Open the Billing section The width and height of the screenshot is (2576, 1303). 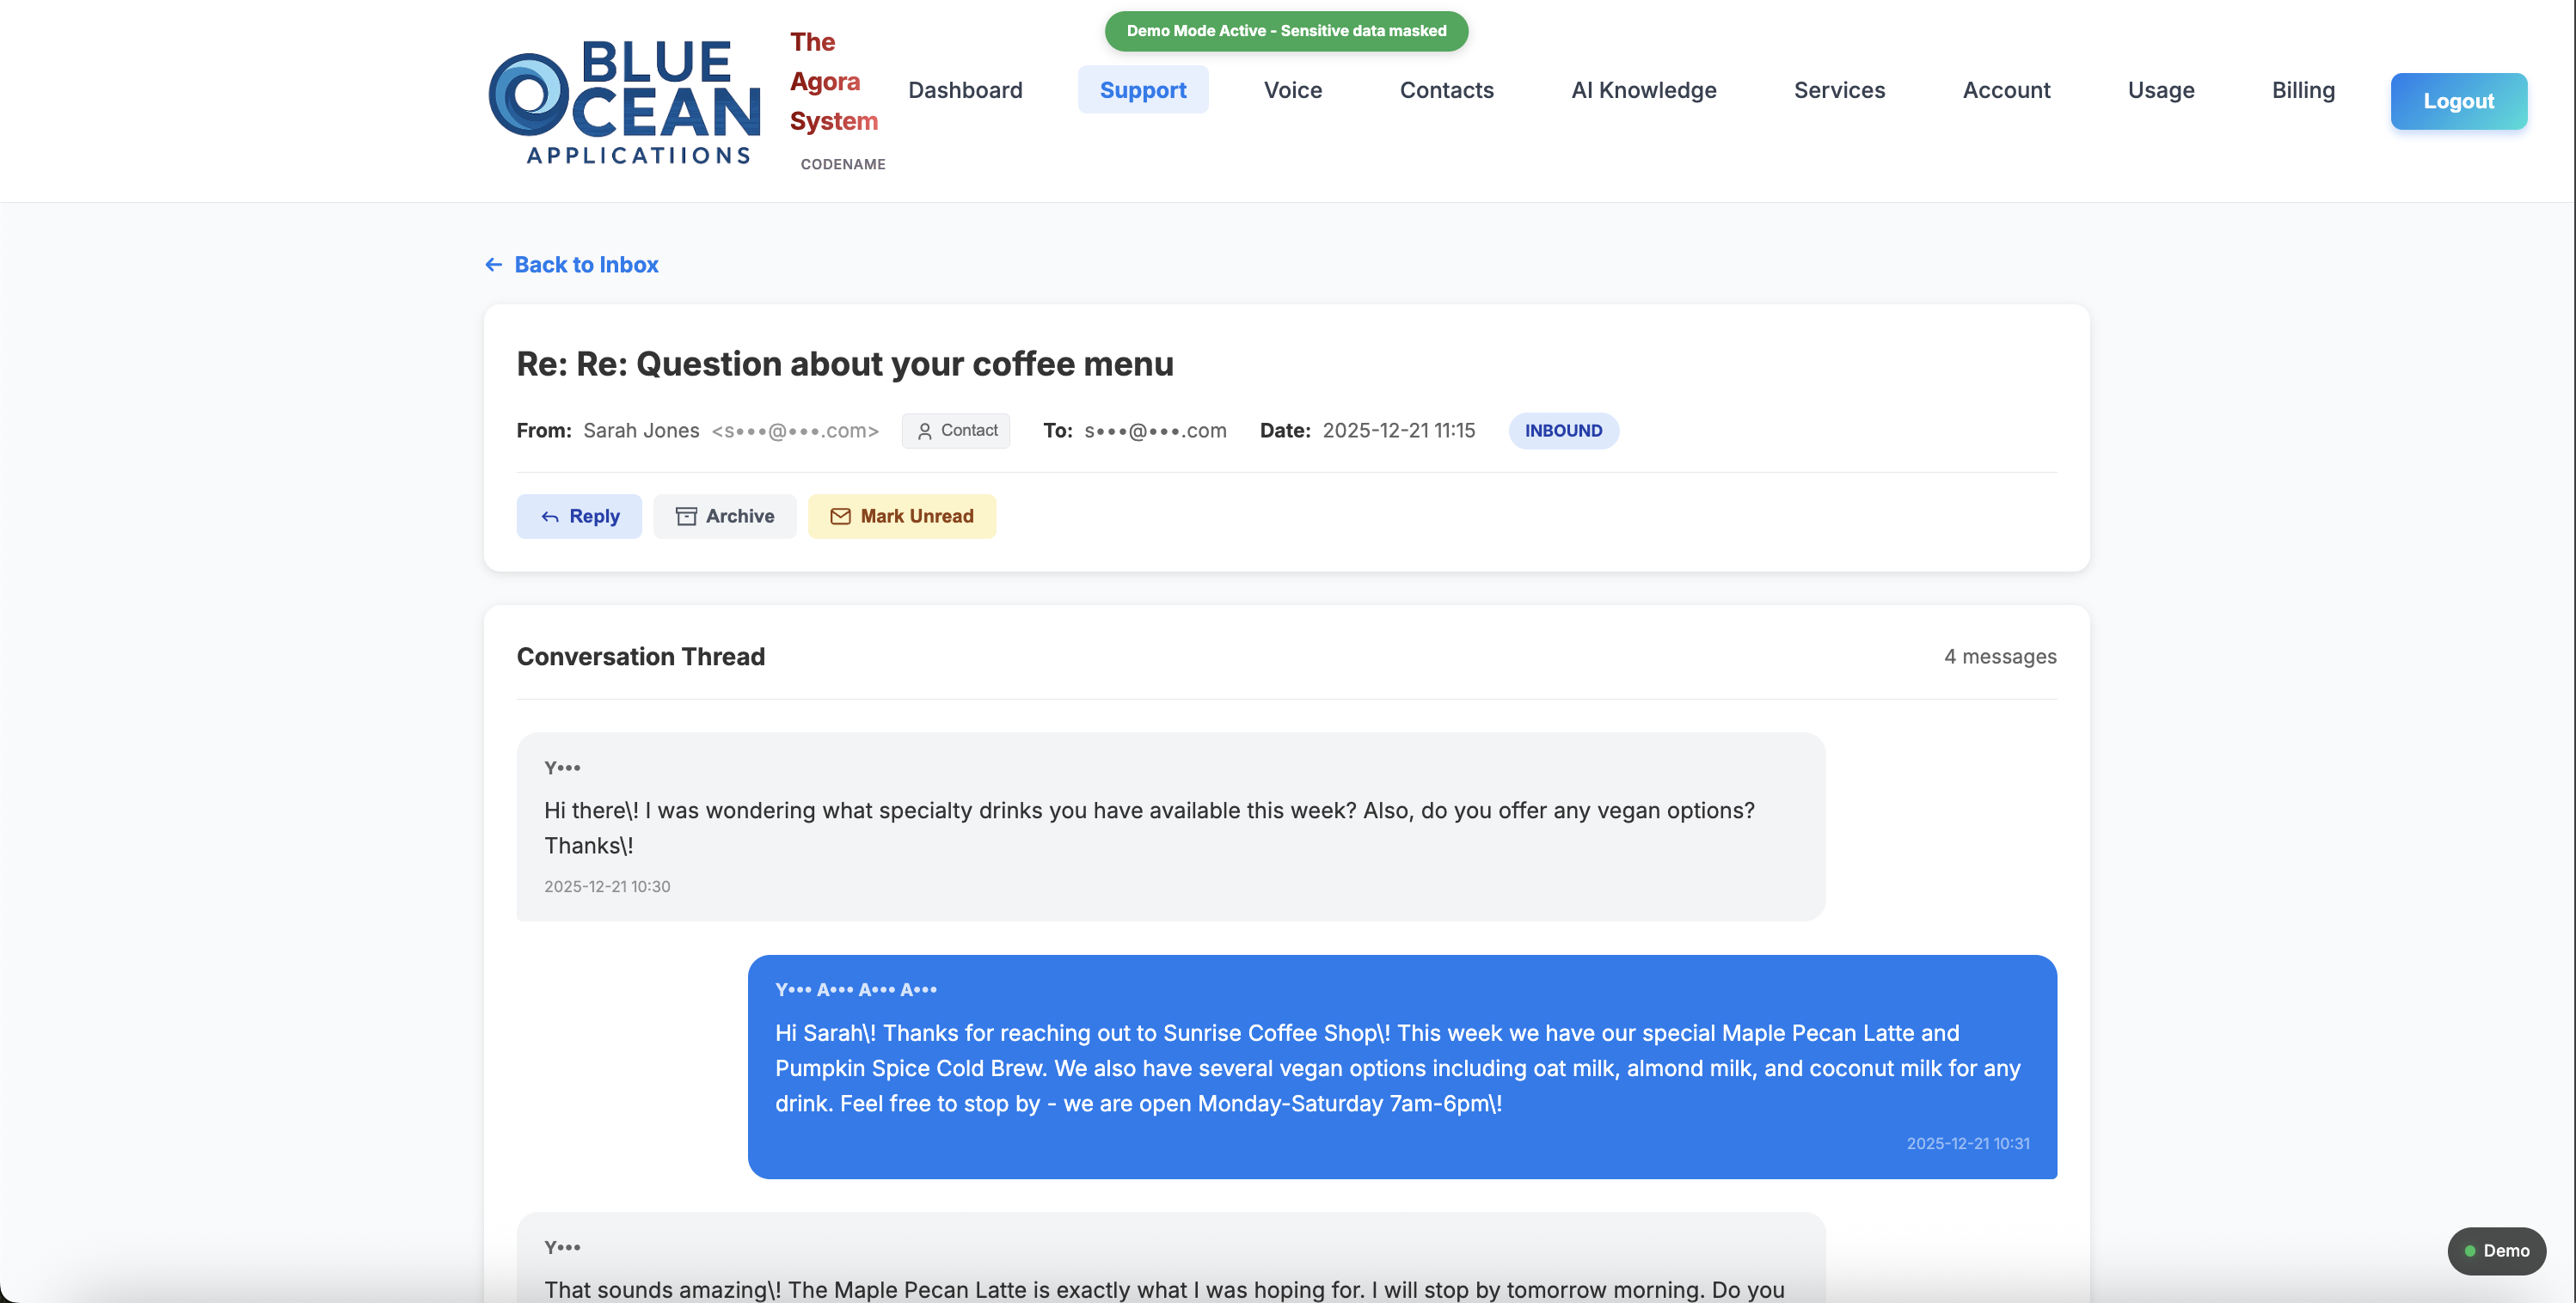pyautogui.click(x=2303, y=90)
